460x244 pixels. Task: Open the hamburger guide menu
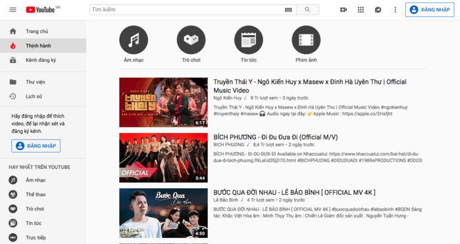(13, 10)
